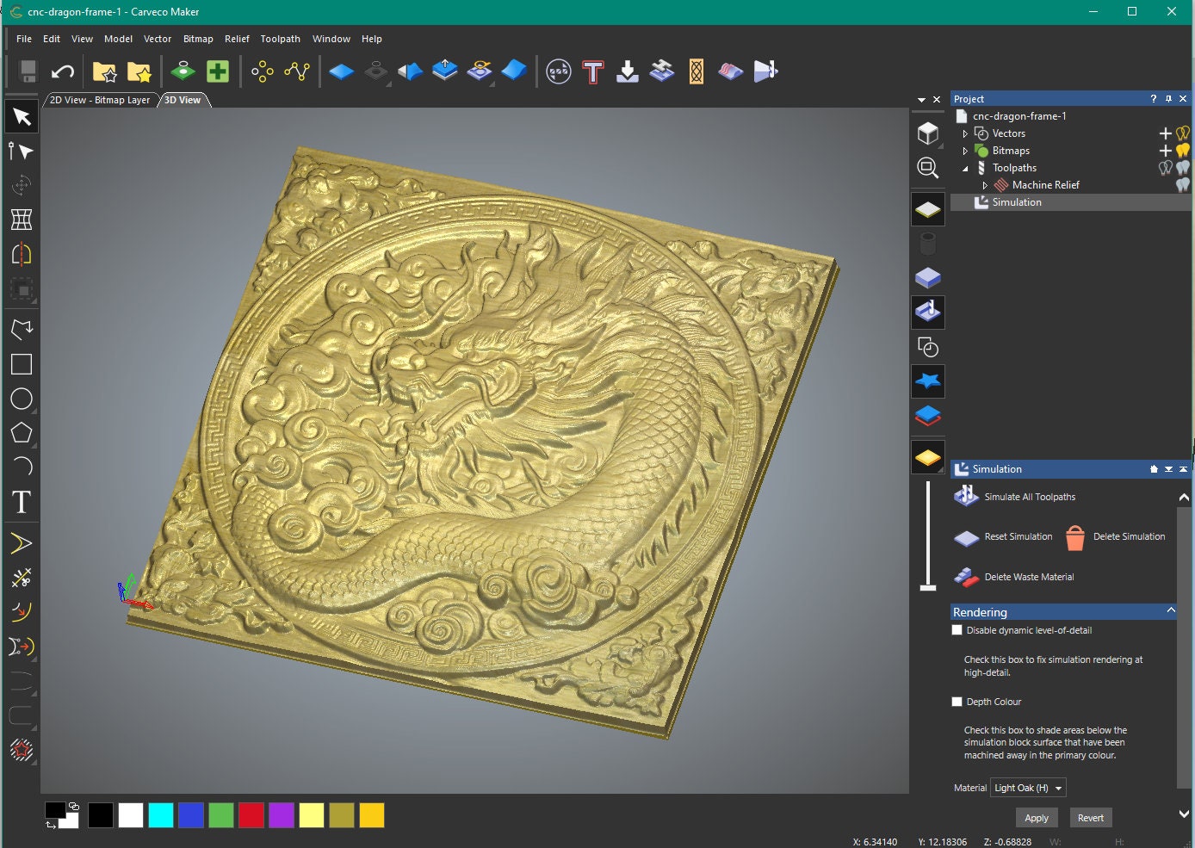Image resolution: width=1195 pixels, height=848 pixels.
Task: Click the Delete Waste Material icon
Action: (965, 577)
